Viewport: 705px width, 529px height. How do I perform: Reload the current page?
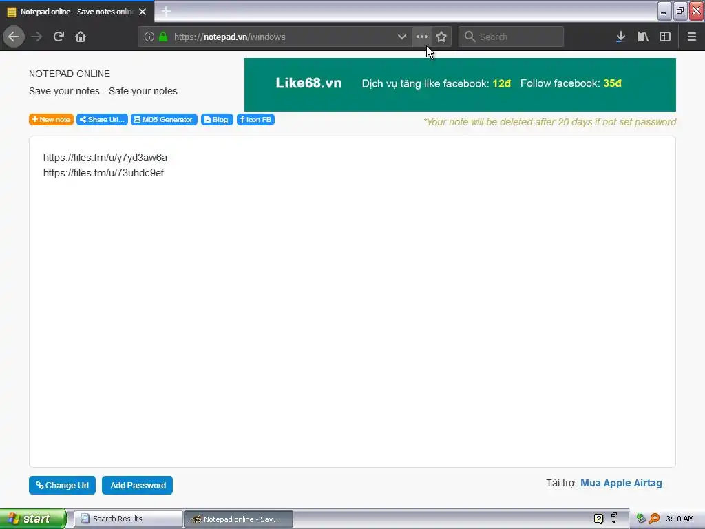(x=59, y=37)
